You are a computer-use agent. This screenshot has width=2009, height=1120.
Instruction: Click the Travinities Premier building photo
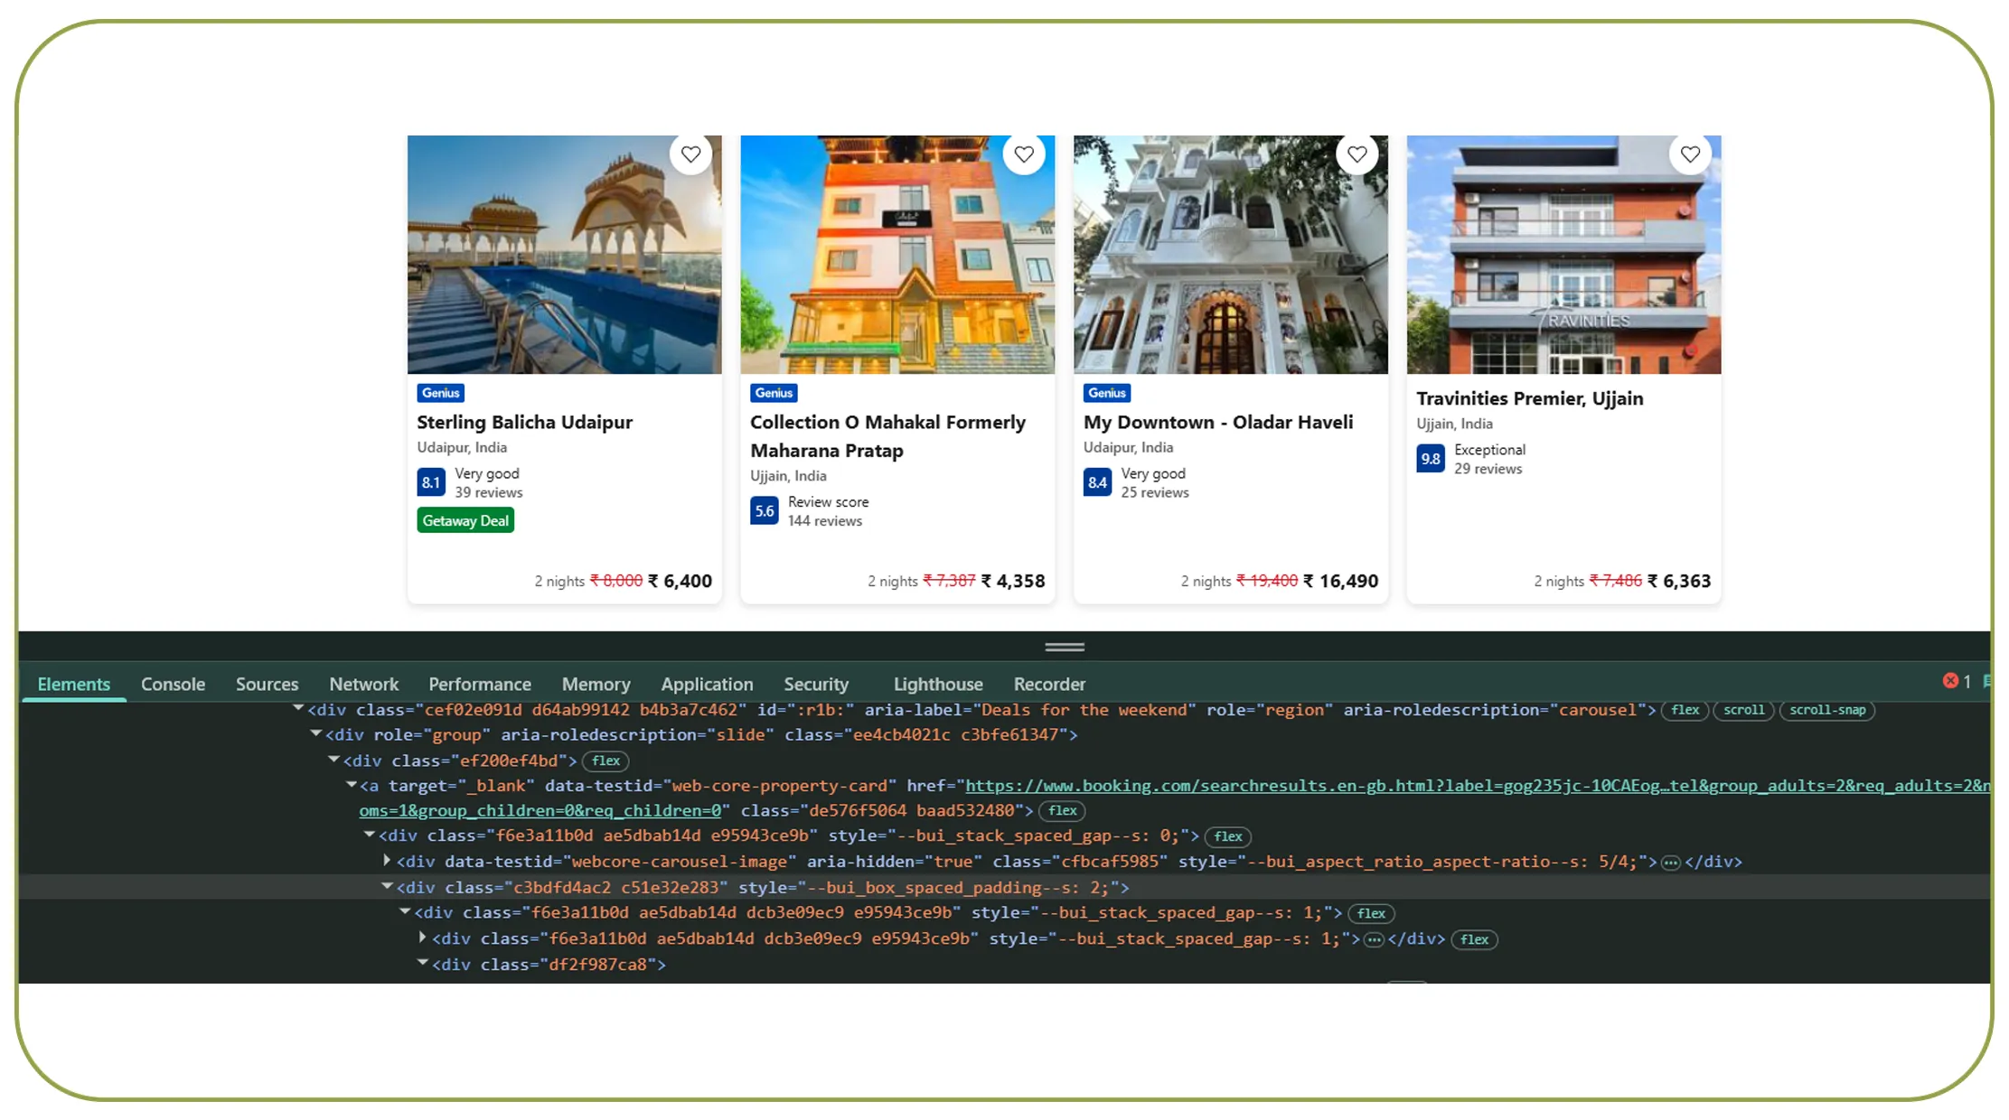pyautogui.click(x=1563, y=255)
